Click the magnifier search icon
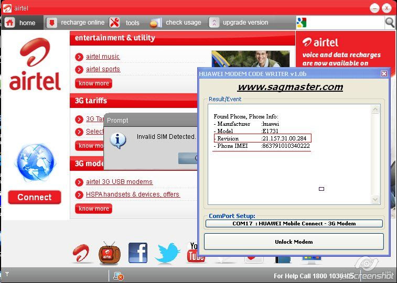 point(390,23)
